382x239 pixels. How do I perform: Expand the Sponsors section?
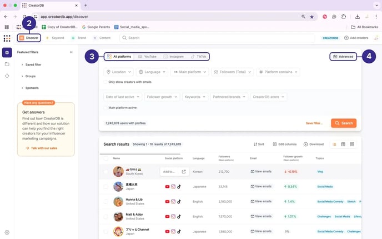[30, 88]
